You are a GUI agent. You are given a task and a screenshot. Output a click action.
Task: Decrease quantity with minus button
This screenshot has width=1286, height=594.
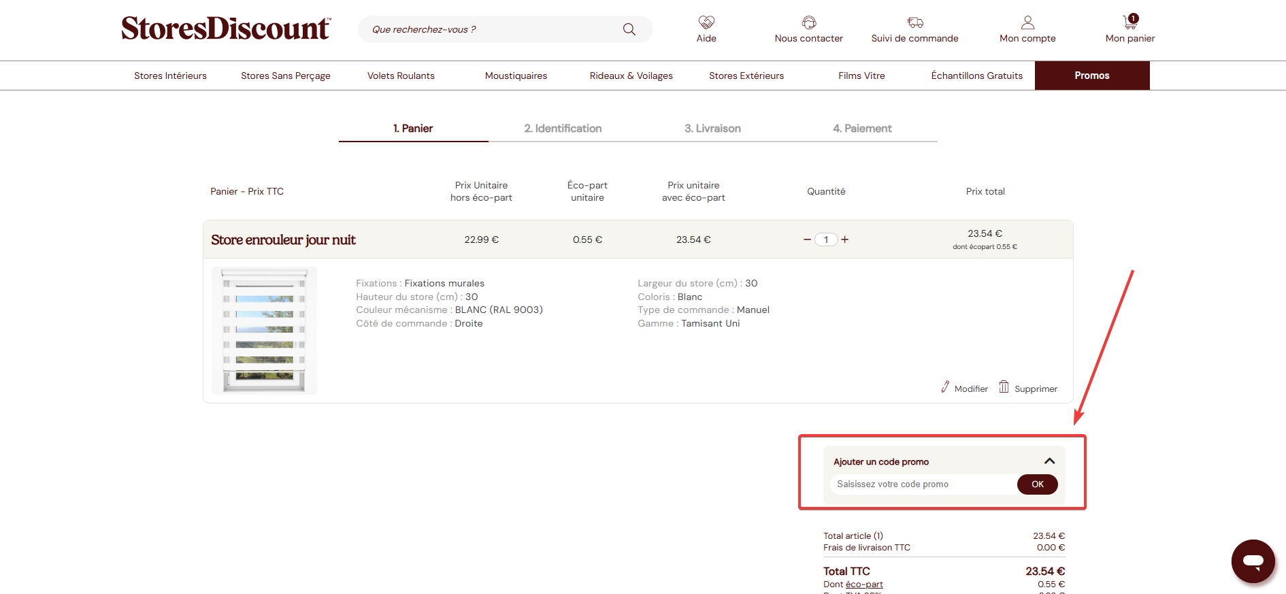click(x=807, y=240)
